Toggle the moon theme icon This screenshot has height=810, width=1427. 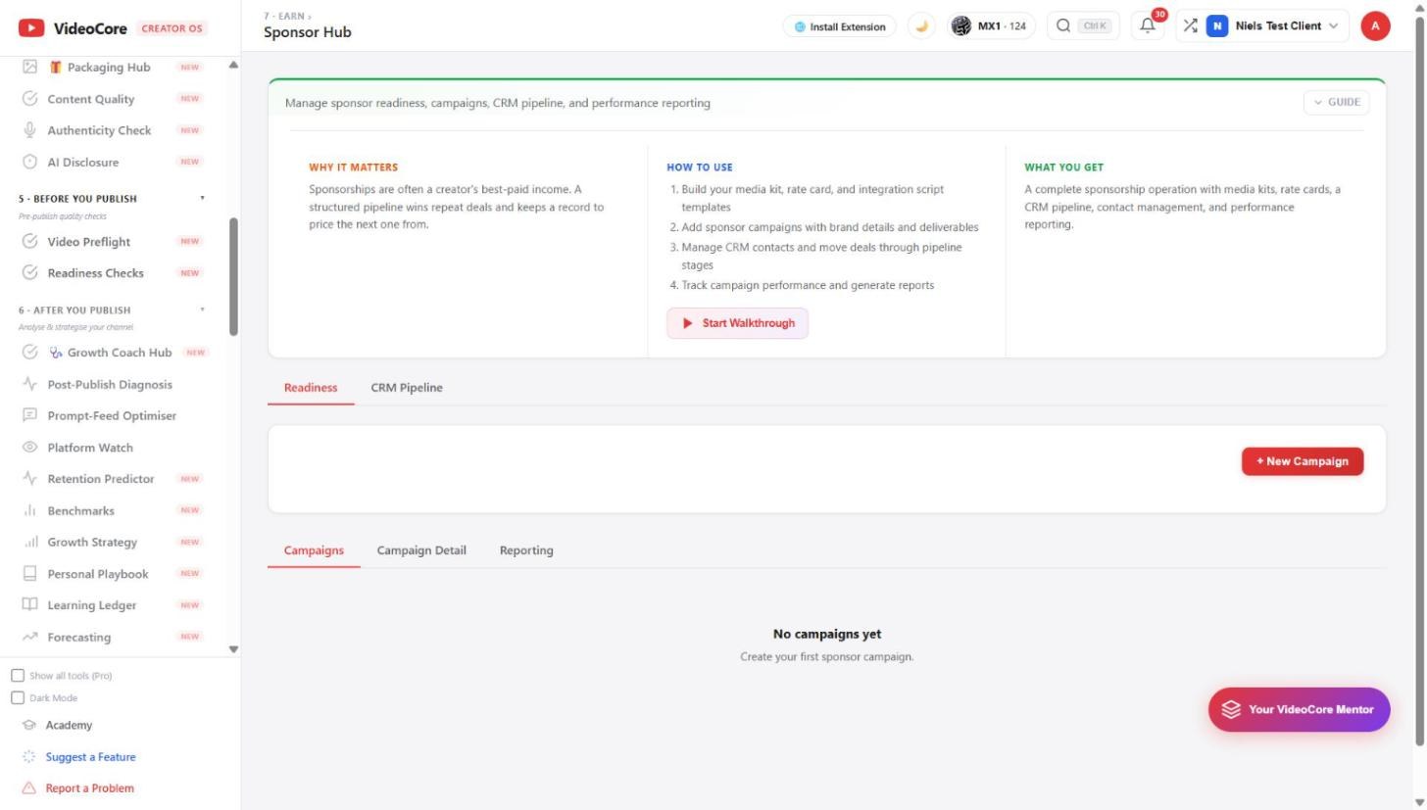point(921,26)
